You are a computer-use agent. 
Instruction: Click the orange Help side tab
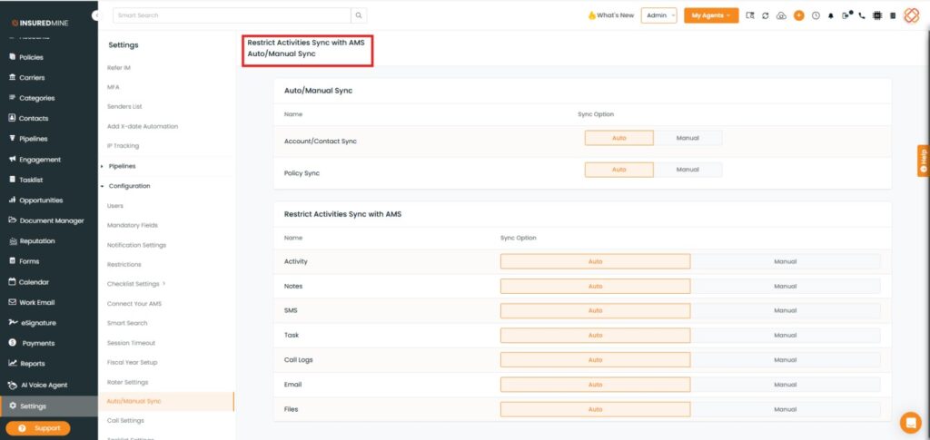tap(923, 161)
